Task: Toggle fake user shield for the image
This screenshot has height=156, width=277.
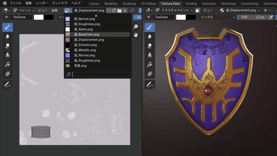Action: [x=108, y=11]
